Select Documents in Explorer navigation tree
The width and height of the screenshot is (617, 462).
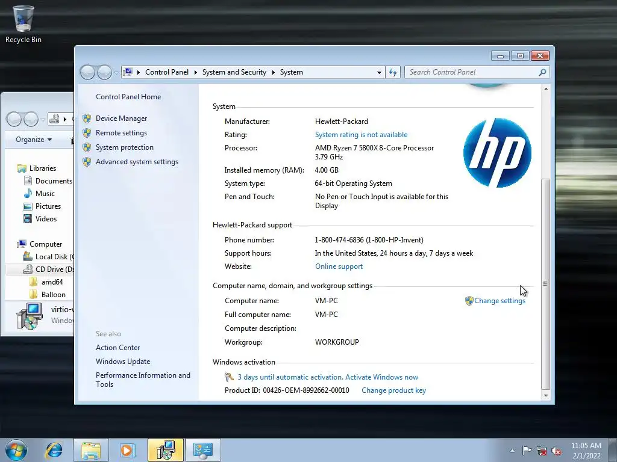pyautogui.click(x=54, y=180)
